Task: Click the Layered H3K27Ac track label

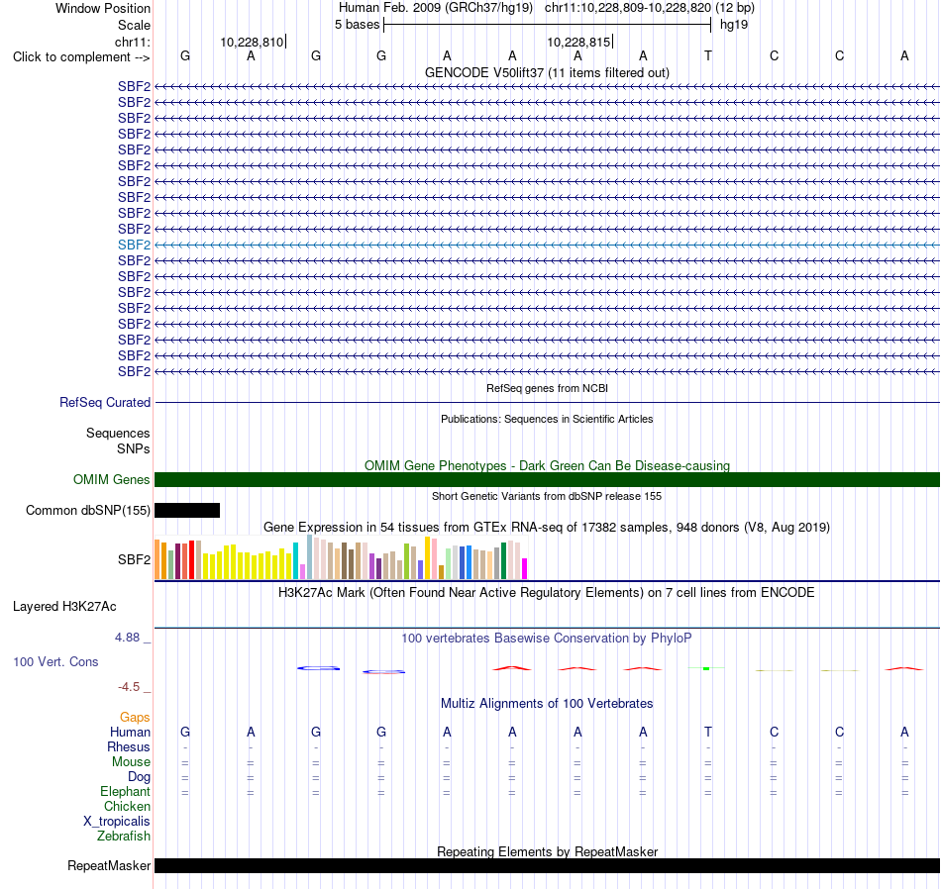Action: pos(64,607)
